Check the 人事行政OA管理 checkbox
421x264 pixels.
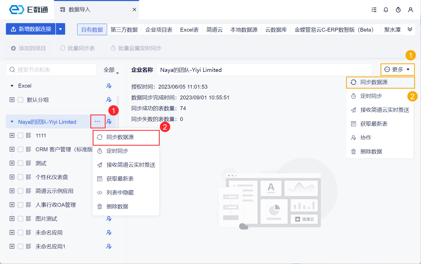click(21, 205)
